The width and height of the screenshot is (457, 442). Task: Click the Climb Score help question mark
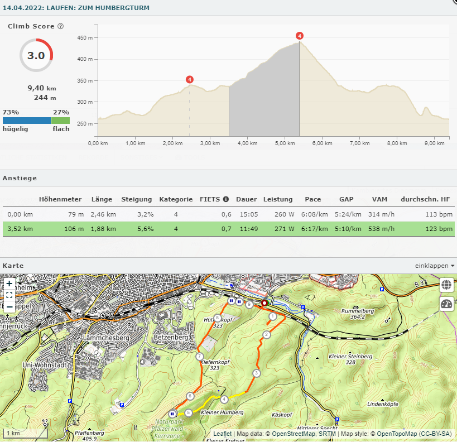coord(60,26)
